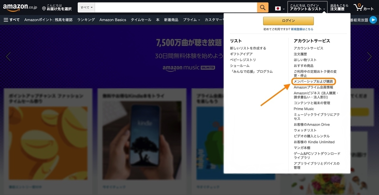This screenshot has width=379, height=195.
Task: Open Amazonプライム会員情報
Action: tap(313, 87)
